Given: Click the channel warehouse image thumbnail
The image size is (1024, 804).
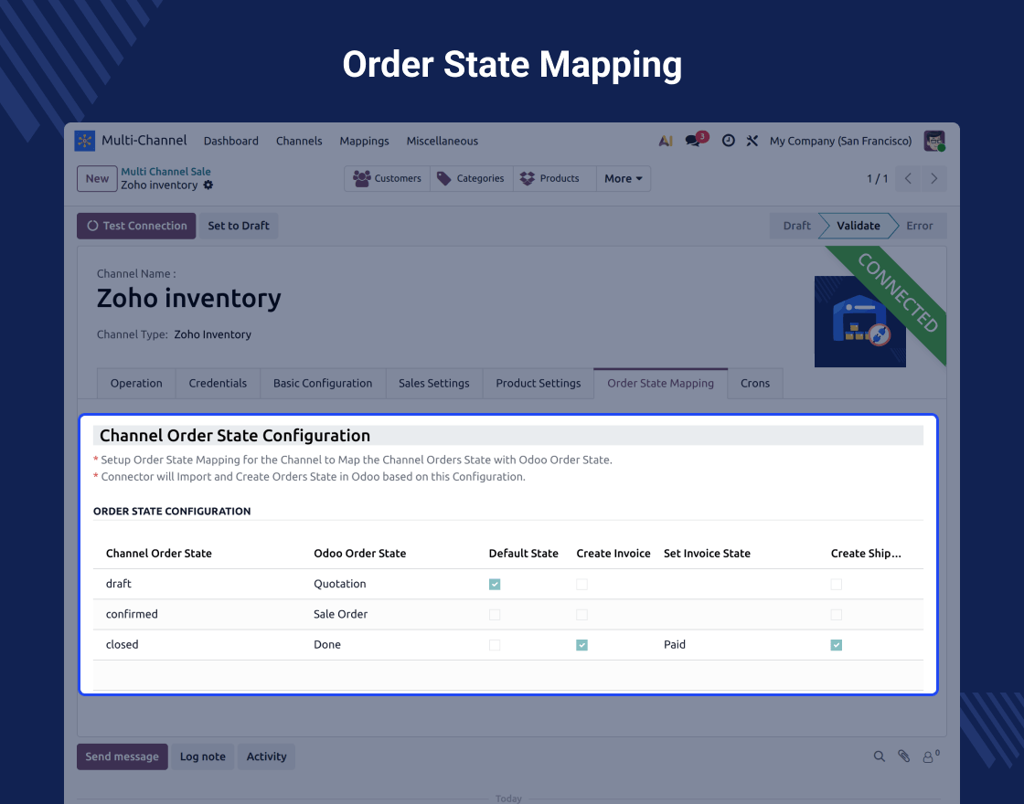Looking at the screenshot, I should (859, 322).
